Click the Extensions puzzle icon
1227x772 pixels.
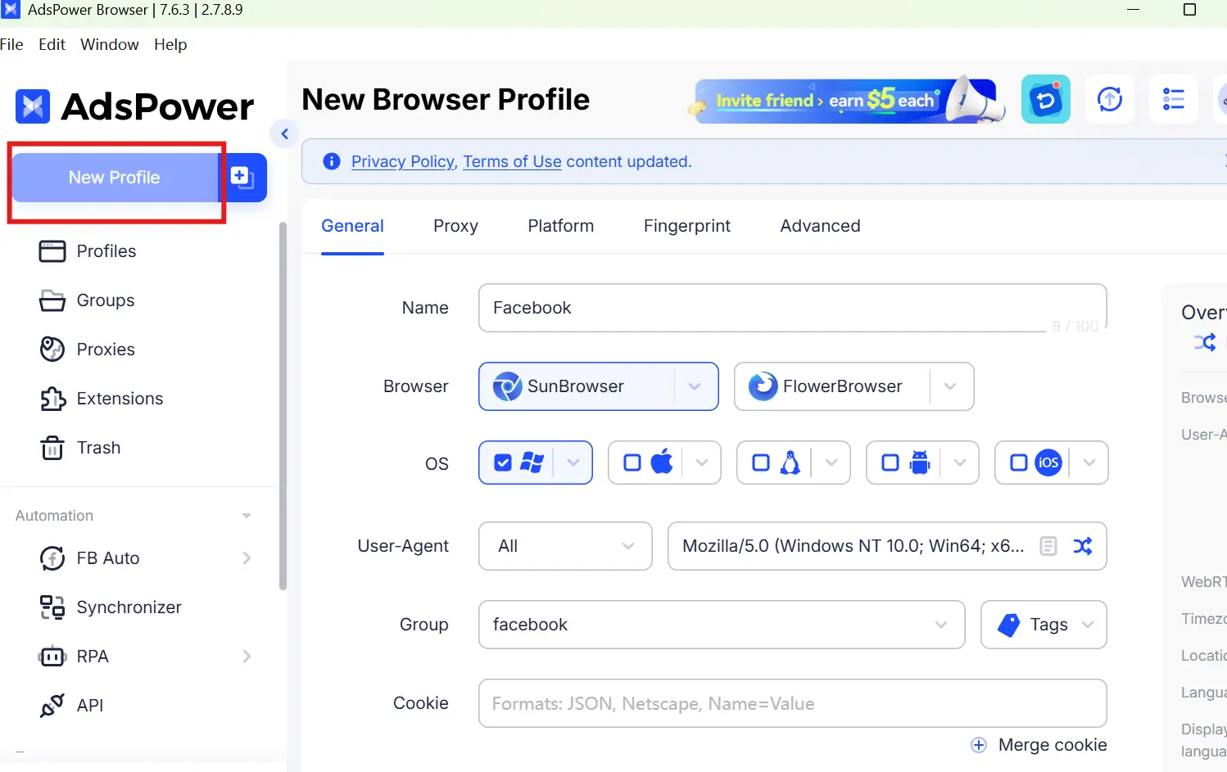52,399
